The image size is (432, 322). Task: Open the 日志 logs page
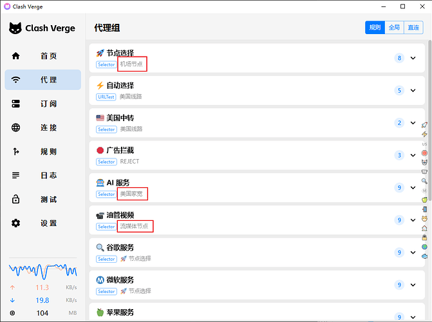(x=42, y=175)
